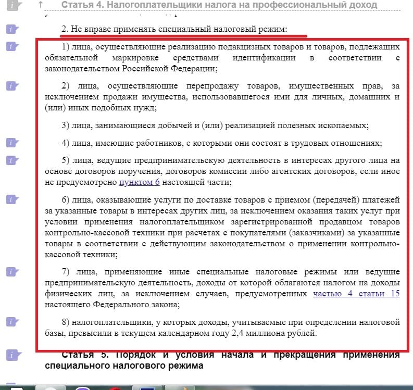The width and height of the screenshot is (413, 390).
Task: Click the "Статья 5. Порядок и условия" heading
Action: (x=229, y=355)
